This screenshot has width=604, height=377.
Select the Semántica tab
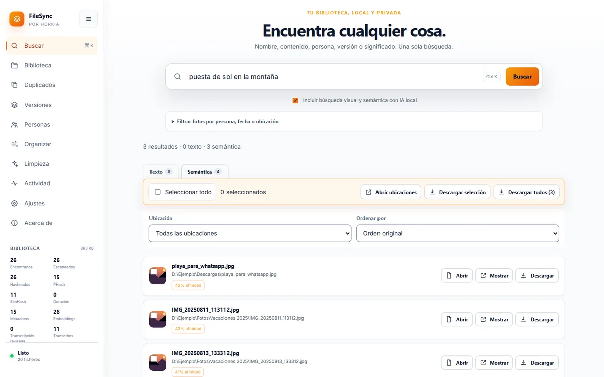(204, 172)
